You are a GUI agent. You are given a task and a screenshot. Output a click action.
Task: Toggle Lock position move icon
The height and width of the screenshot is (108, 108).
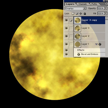pos(81,14)
